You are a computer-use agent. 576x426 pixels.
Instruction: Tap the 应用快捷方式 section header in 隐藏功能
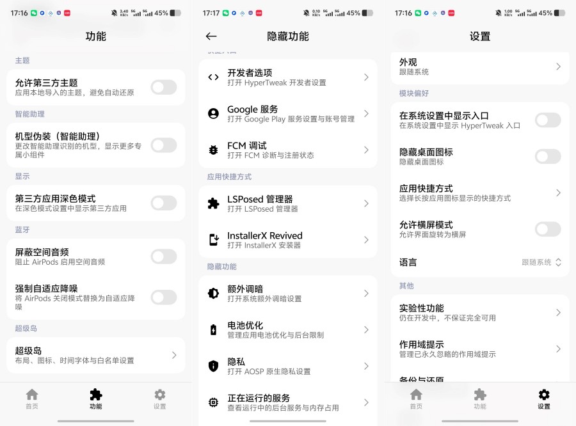[x=229, y=177]
